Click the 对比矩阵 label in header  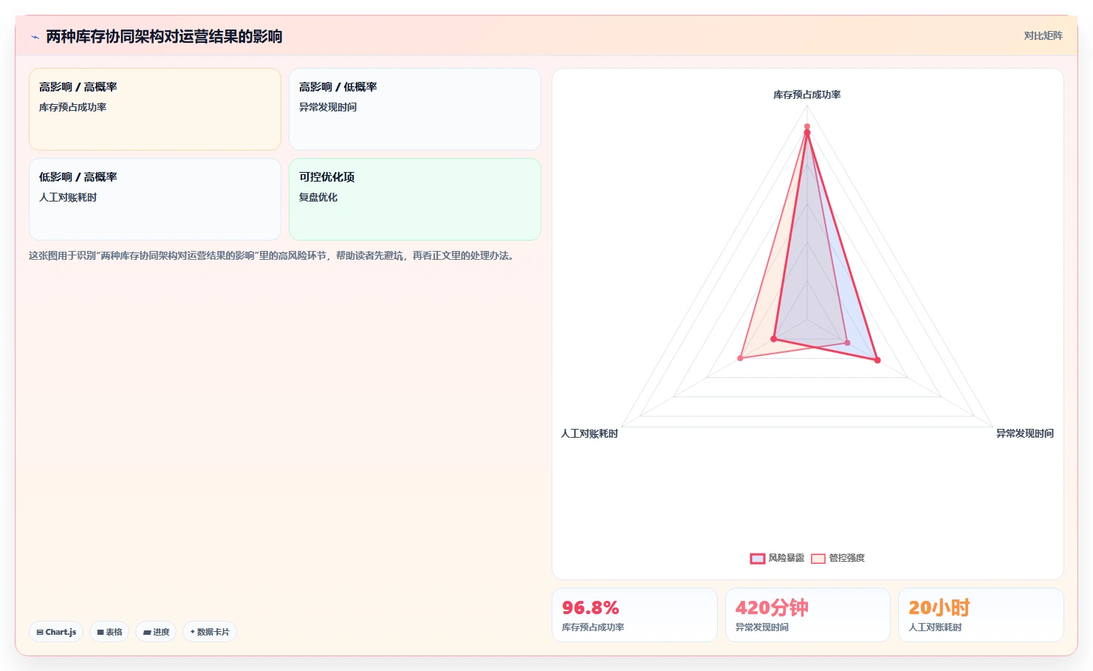coord(1043,35)
